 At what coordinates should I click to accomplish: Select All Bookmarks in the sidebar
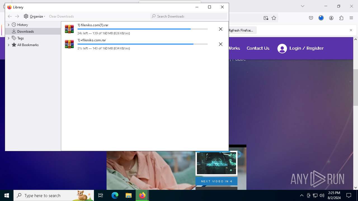point(28,45)
